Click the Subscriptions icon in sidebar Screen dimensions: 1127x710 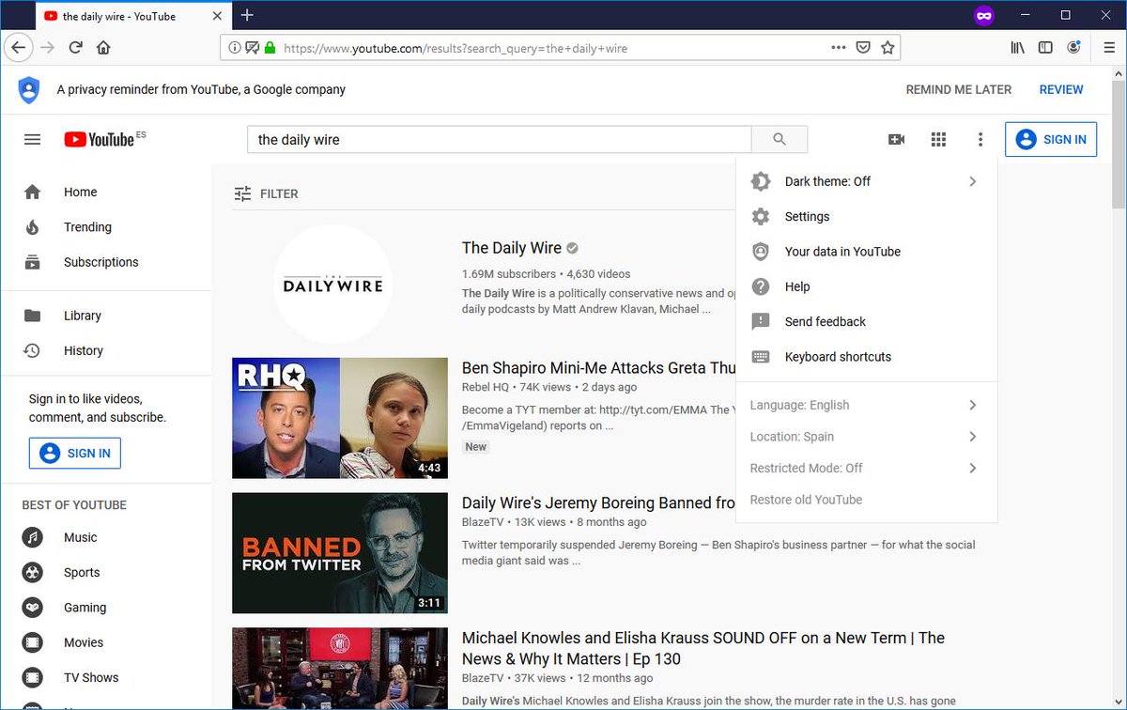tap(32, 262)
